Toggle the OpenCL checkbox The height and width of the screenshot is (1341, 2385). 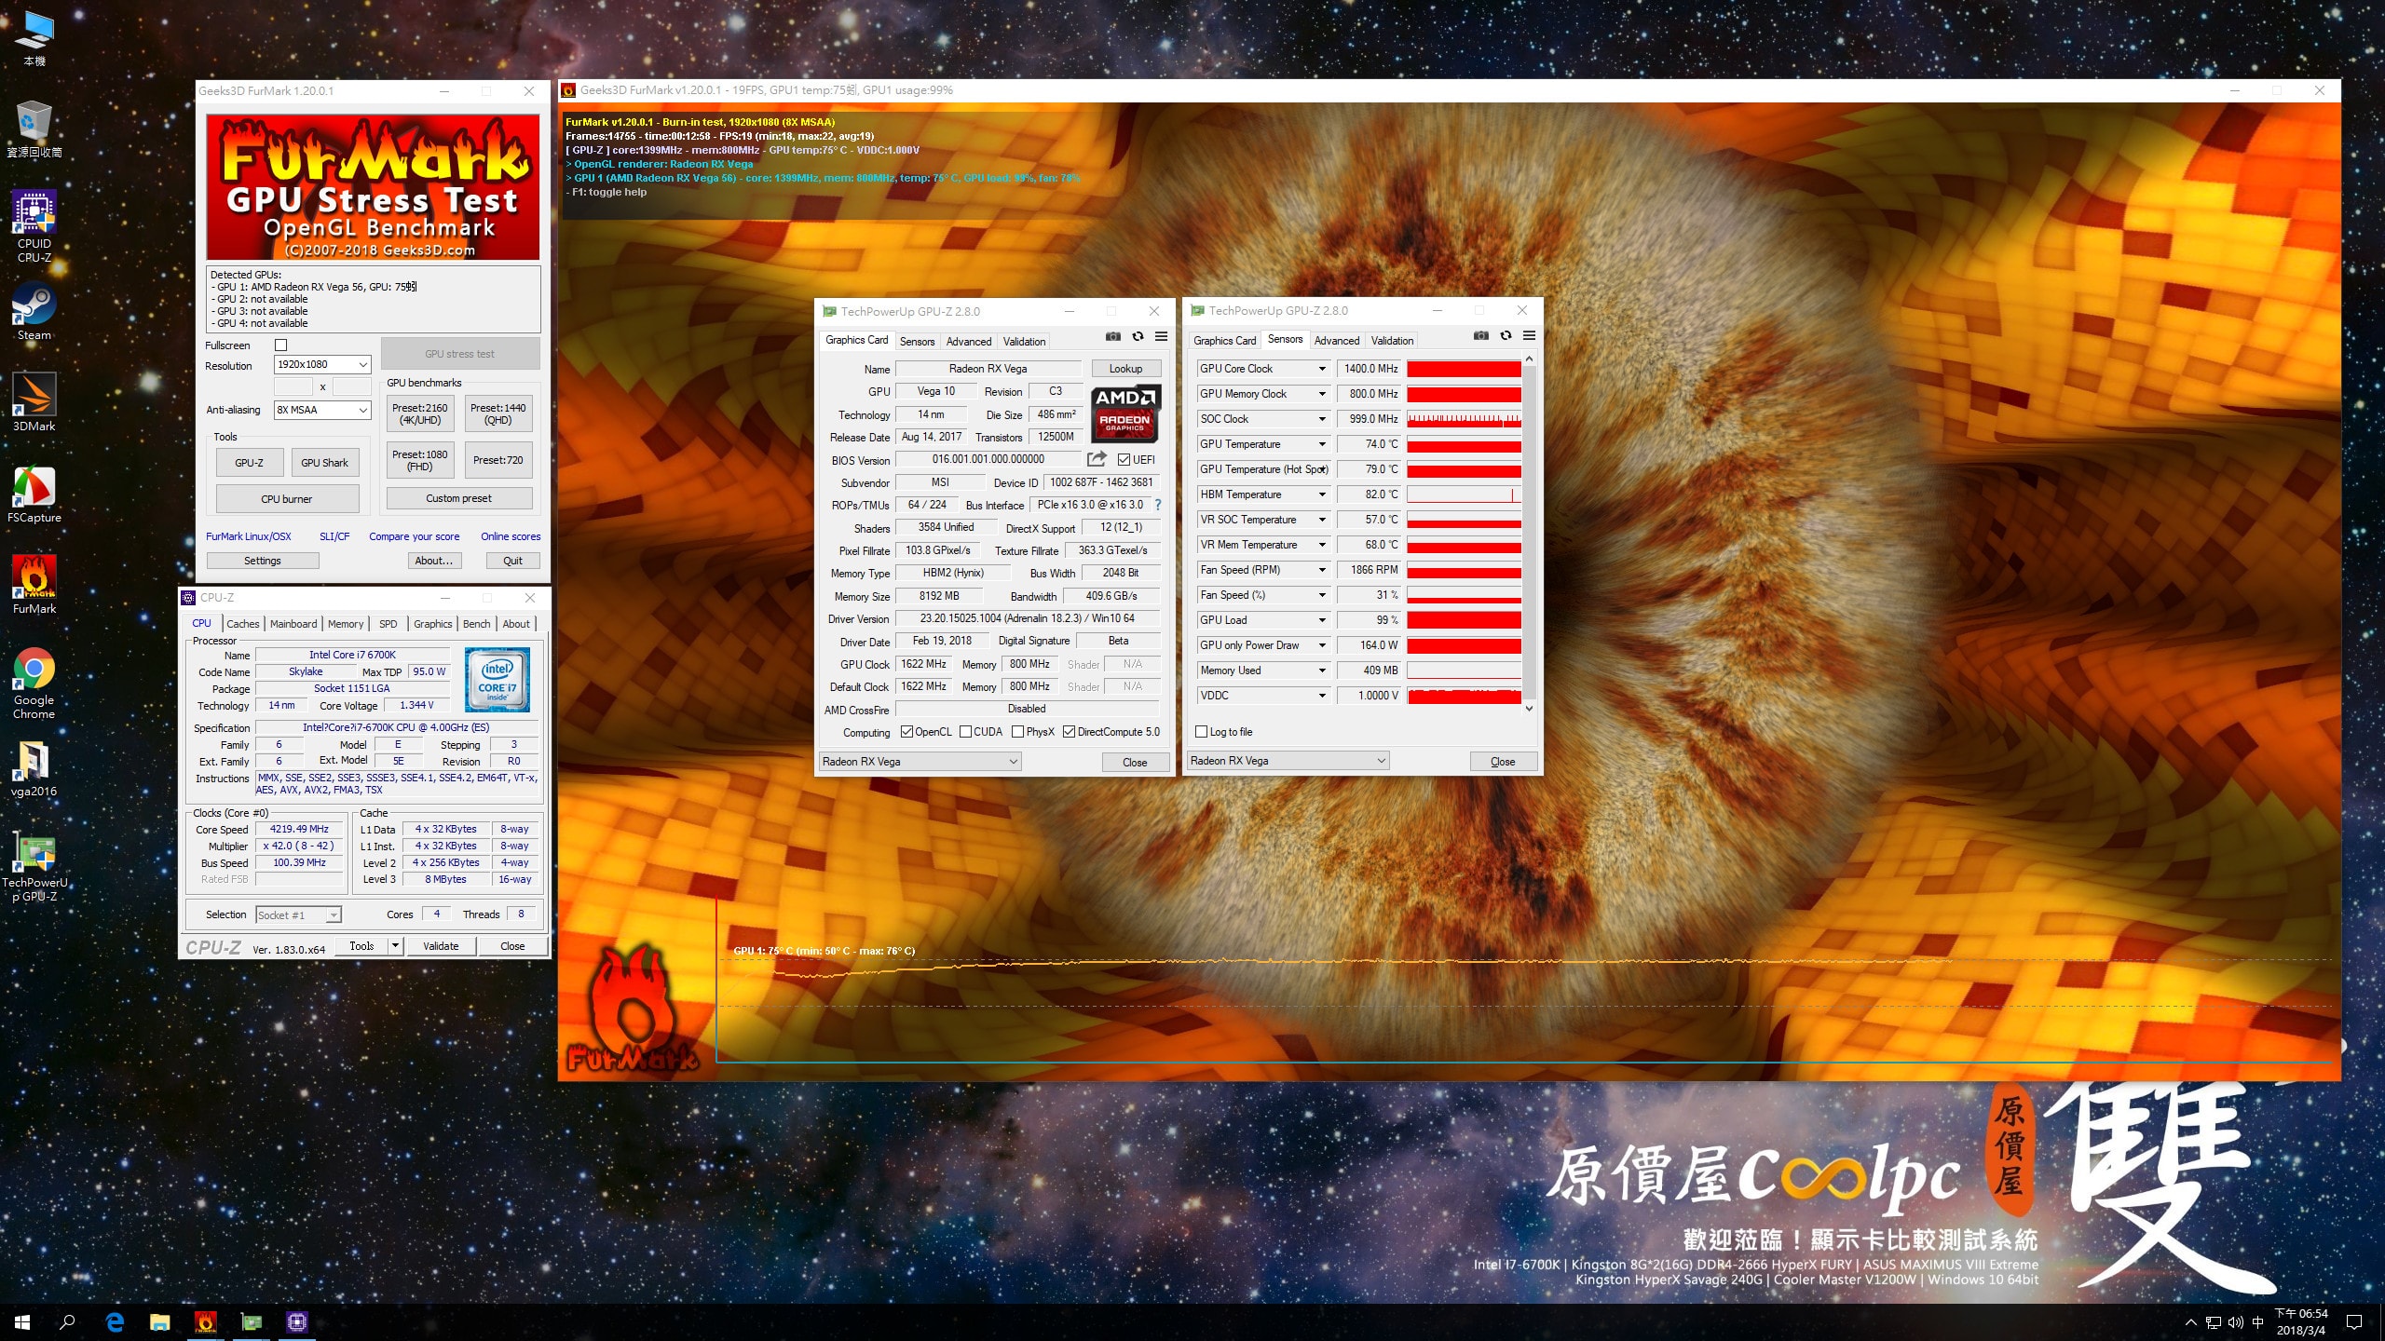[906, 732]
